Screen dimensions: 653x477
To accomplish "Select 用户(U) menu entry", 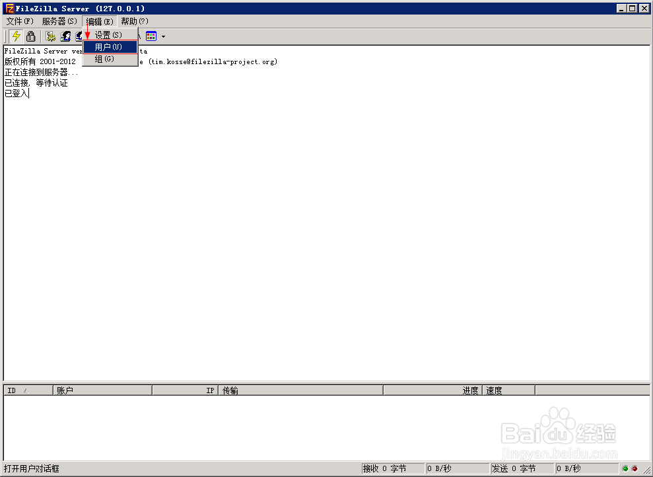I will [110, 47].
